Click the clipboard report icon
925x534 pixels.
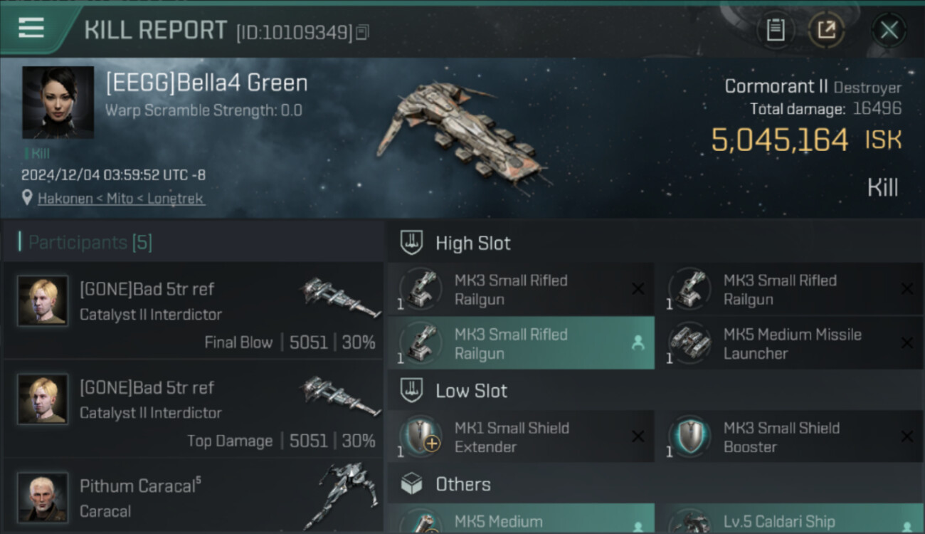click(x=775, y=30)
